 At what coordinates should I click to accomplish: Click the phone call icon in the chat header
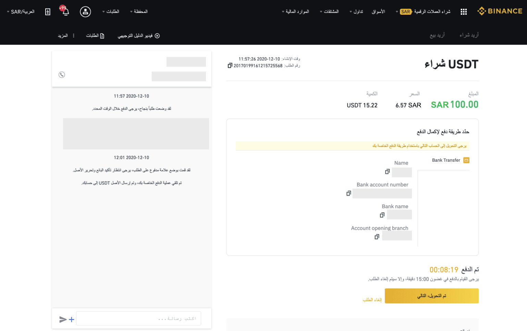(x=62, y=75)
